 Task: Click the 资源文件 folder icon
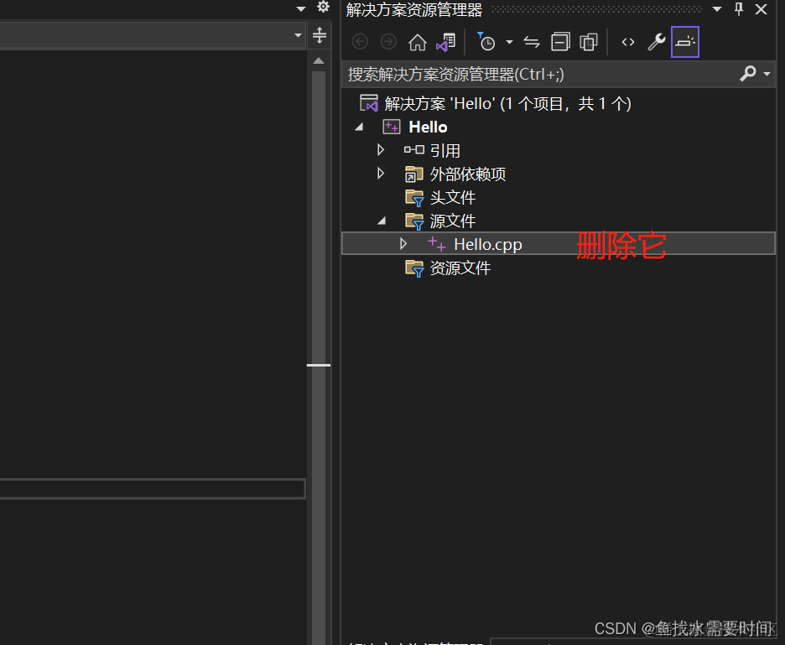pos(414,268)
